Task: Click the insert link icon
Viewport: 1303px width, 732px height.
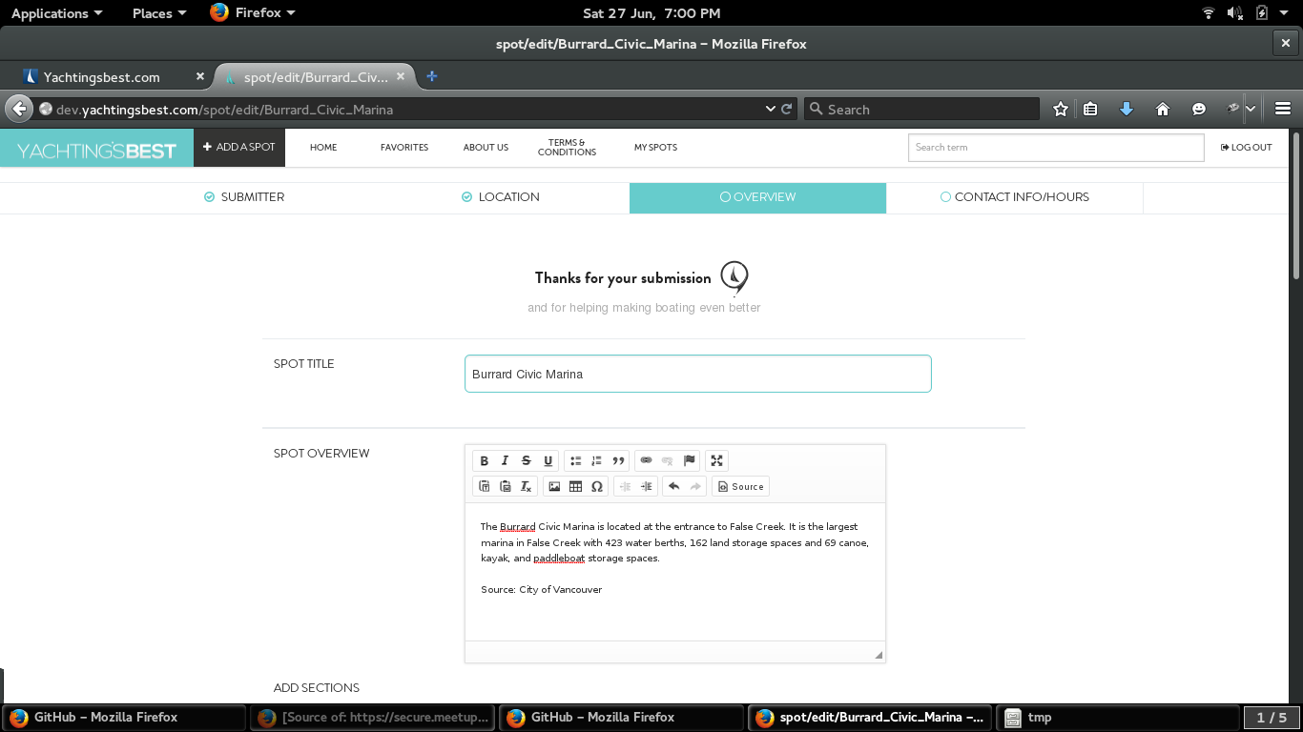Action: point(646,461)
